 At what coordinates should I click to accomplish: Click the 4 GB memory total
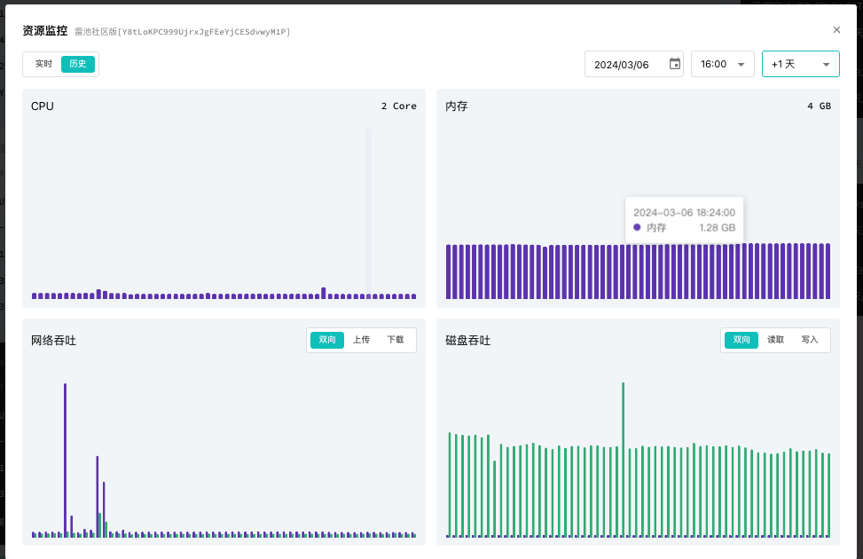click(x=819, y=106)
